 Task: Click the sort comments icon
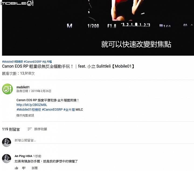coord(30,129)
